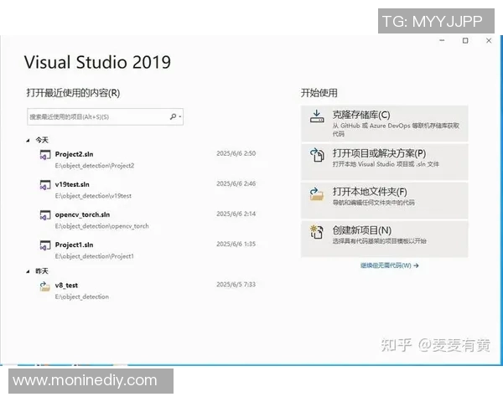This screenshot has height=402, width=503.
Task: Select the 打开项目或解决方案(P) button
Action: pos(384,162)
